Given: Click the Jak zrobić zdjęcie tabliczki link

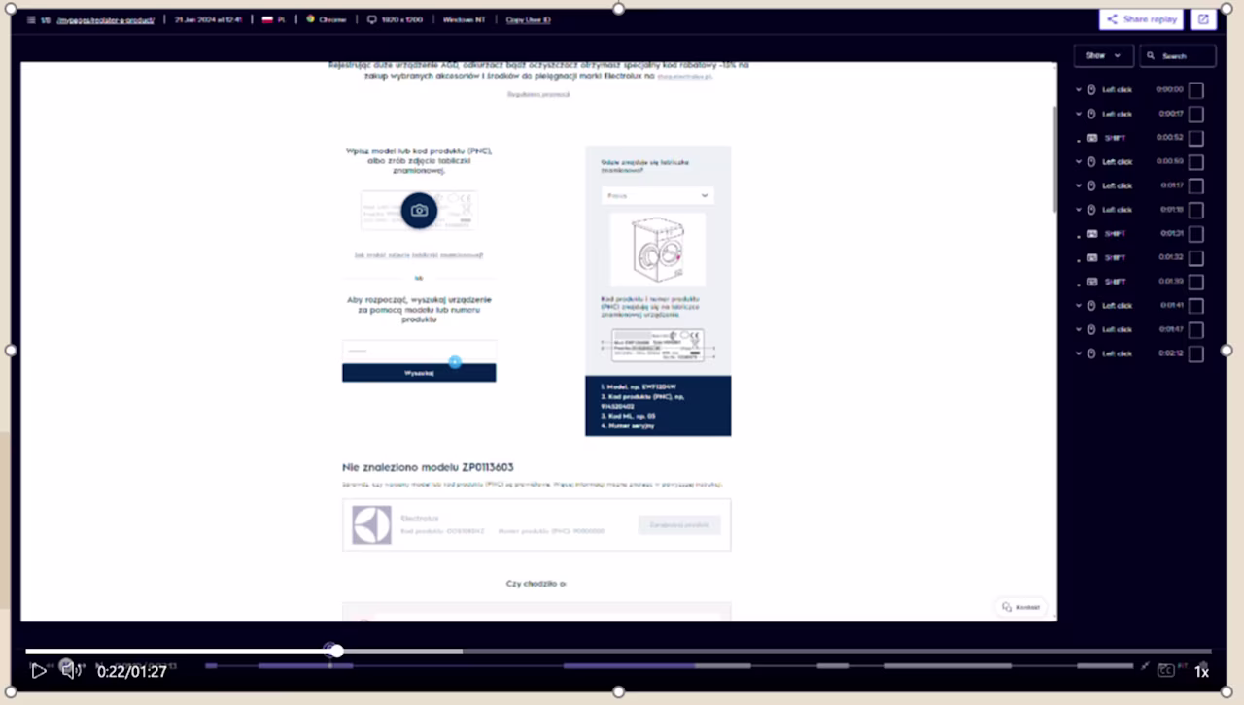Looking at the screenshot, I should [419, 255].
